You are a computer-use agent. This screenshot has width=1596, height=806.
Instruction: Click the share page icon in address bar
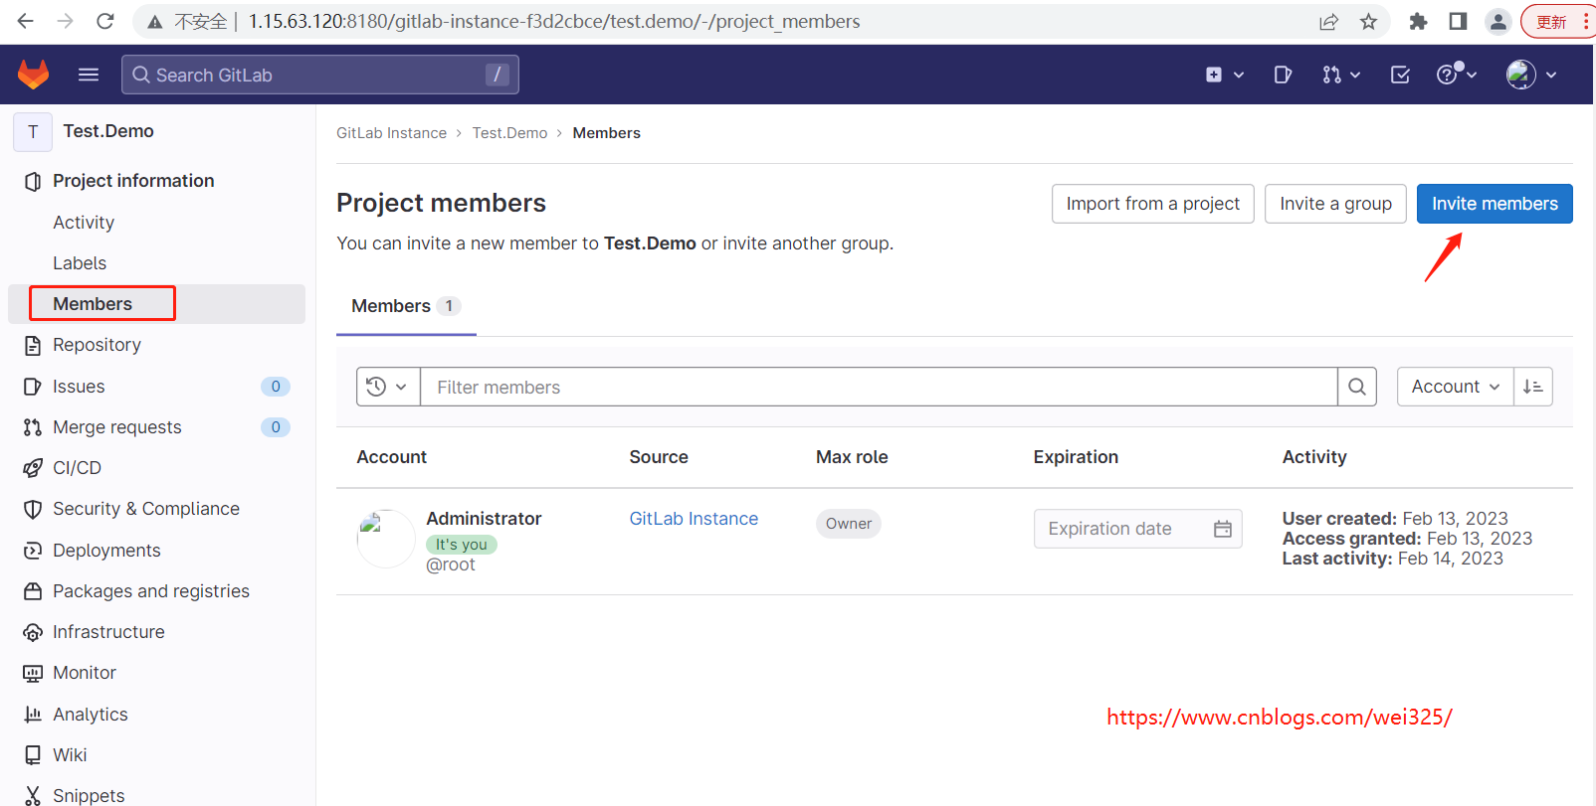tap(1329, 22)
